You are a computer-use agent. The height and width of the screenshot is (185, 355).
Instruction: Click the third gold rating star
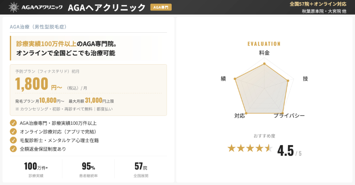250,148
